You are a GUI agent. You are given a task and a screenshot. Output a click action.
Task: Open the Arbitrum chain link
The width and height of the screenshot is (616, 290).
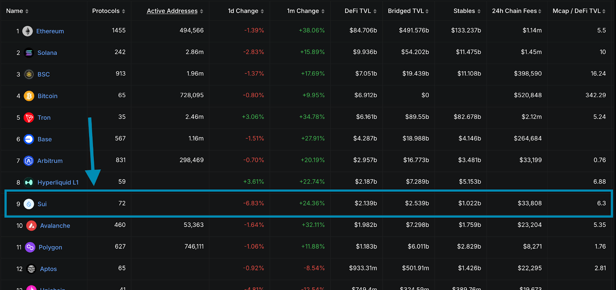(50, 161)
